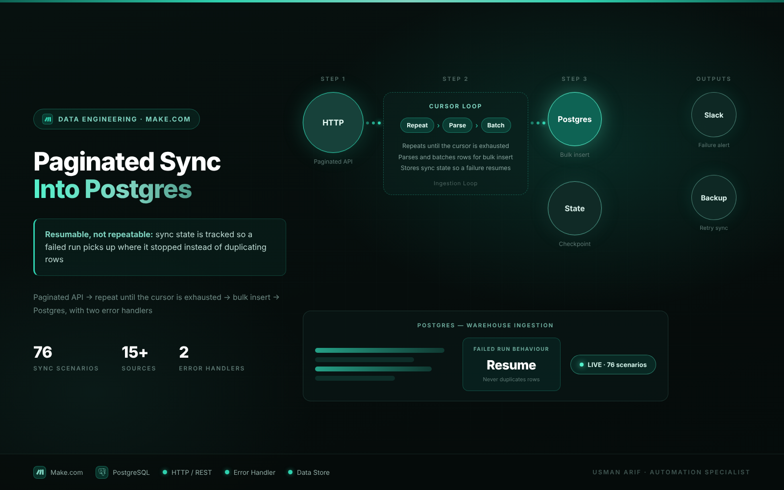
Task: Click the CURSOR LOOP heading
Action: pyautogui.click(x=456, y=106)
